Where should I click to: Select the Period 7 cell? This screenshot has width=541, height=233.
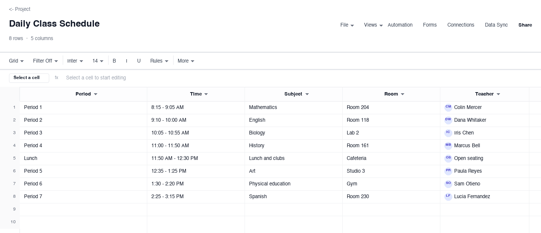pyautogui.click(x=83, y=197)
